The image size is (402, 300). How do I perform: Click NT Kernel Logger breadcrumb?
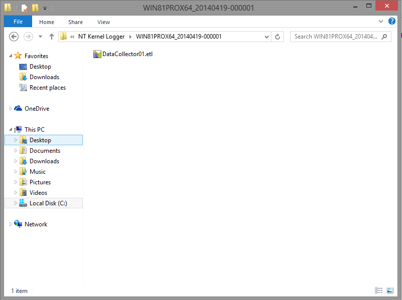point(101,37)
